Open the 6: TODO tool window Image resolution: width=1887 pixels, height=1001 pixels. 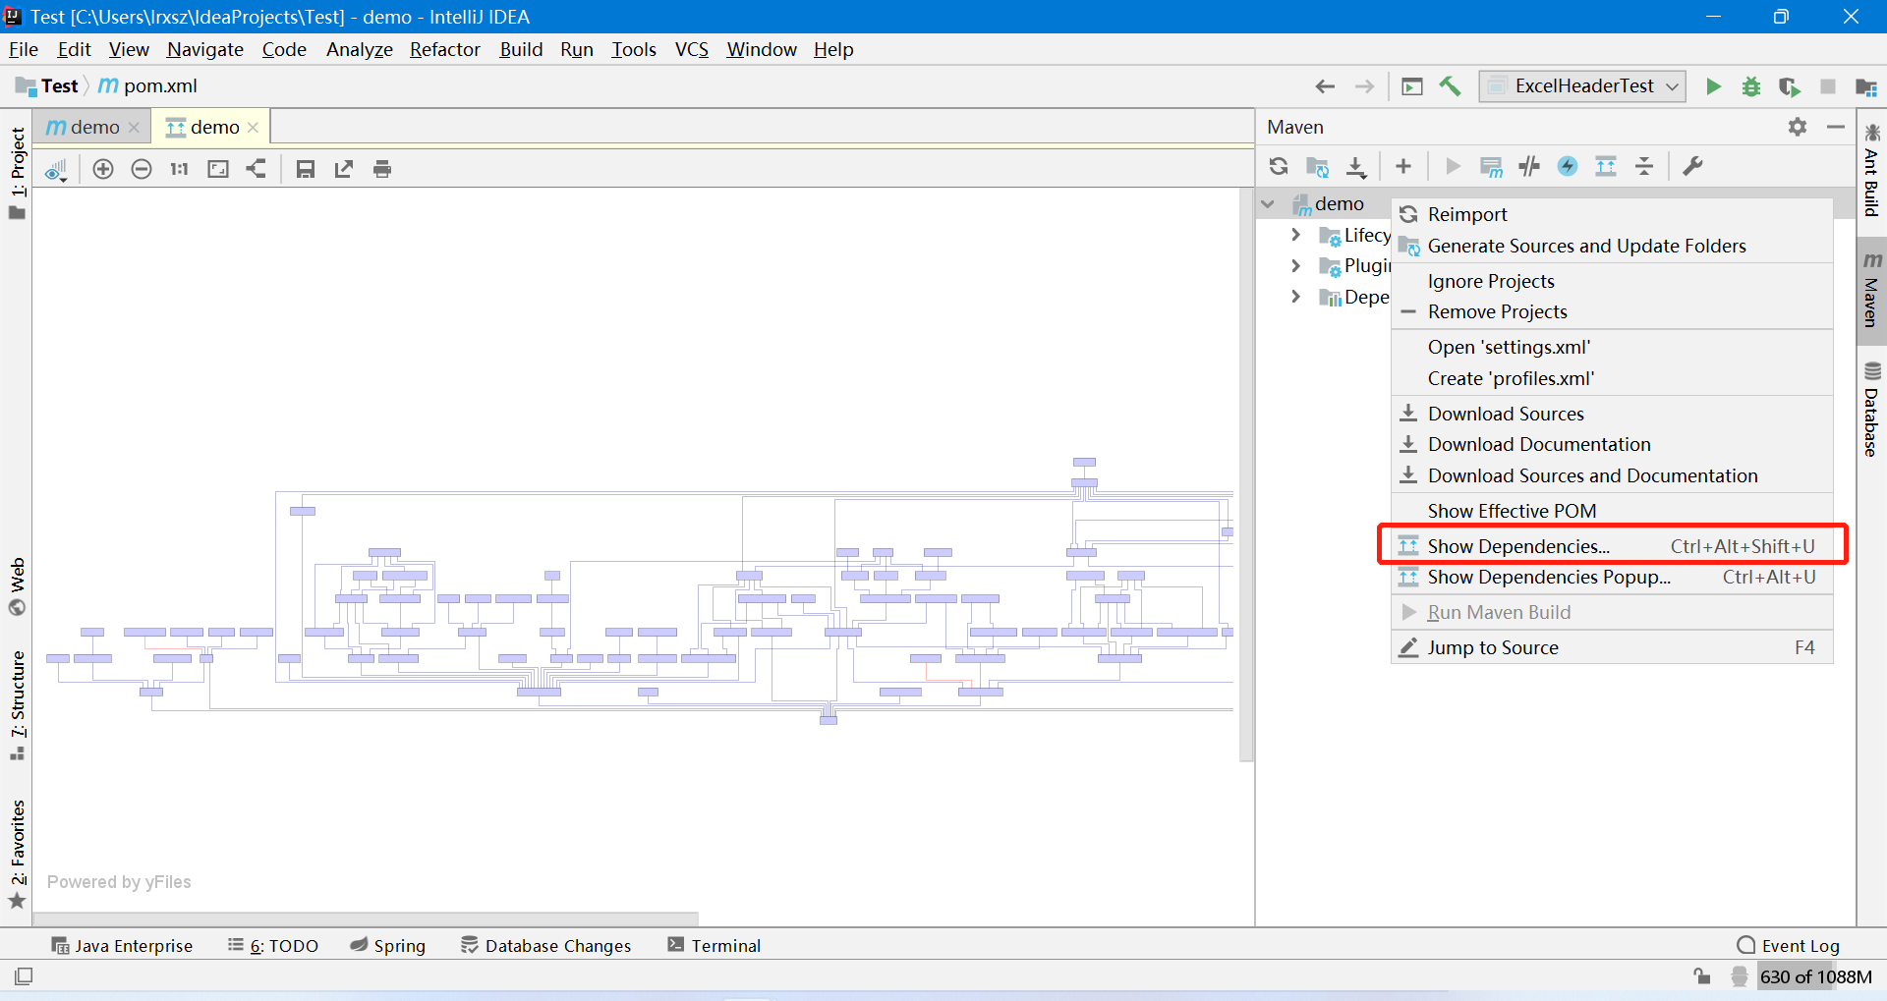point(273,945)
